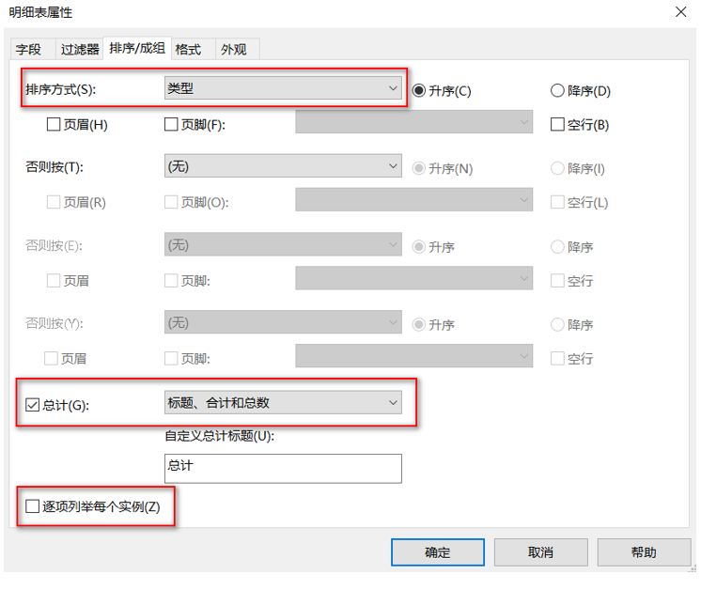
Task: Expand the 排序方式 dropdown showing 类型
Action: [283, 89]
